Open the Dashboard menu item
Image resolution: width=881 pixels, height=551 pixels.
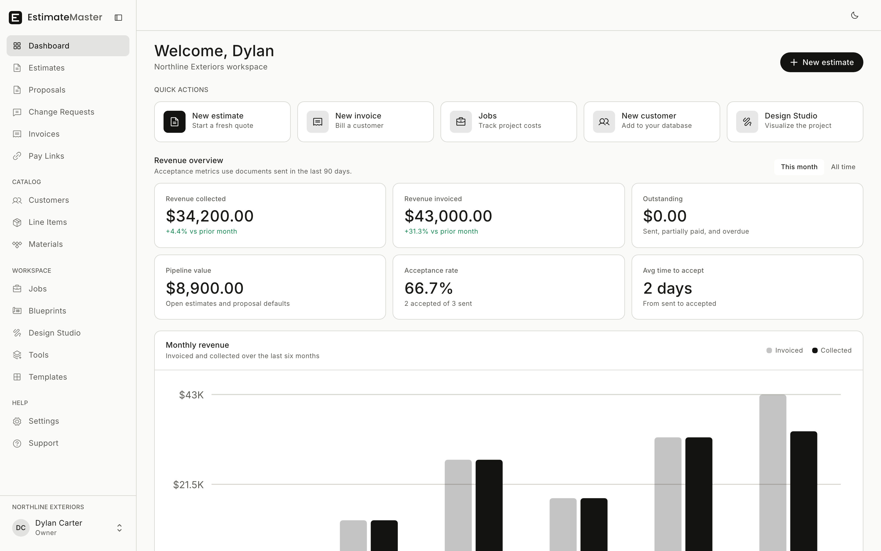point(68,46)
